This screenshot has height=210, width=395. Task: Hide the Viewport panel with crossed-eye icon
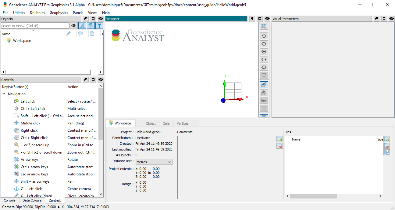[x=267, y=19]
